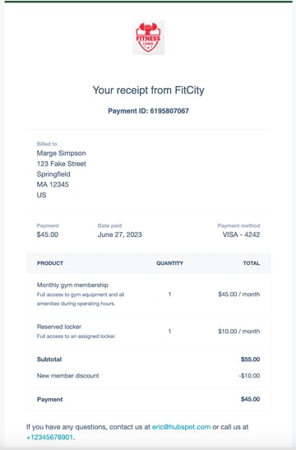Screen dimensions: 296x450
Task: Open the eric@hubspot.com email link
Action: 181,427
